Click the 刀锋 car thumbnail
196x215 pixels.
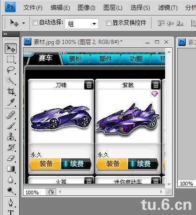[61, 118]
